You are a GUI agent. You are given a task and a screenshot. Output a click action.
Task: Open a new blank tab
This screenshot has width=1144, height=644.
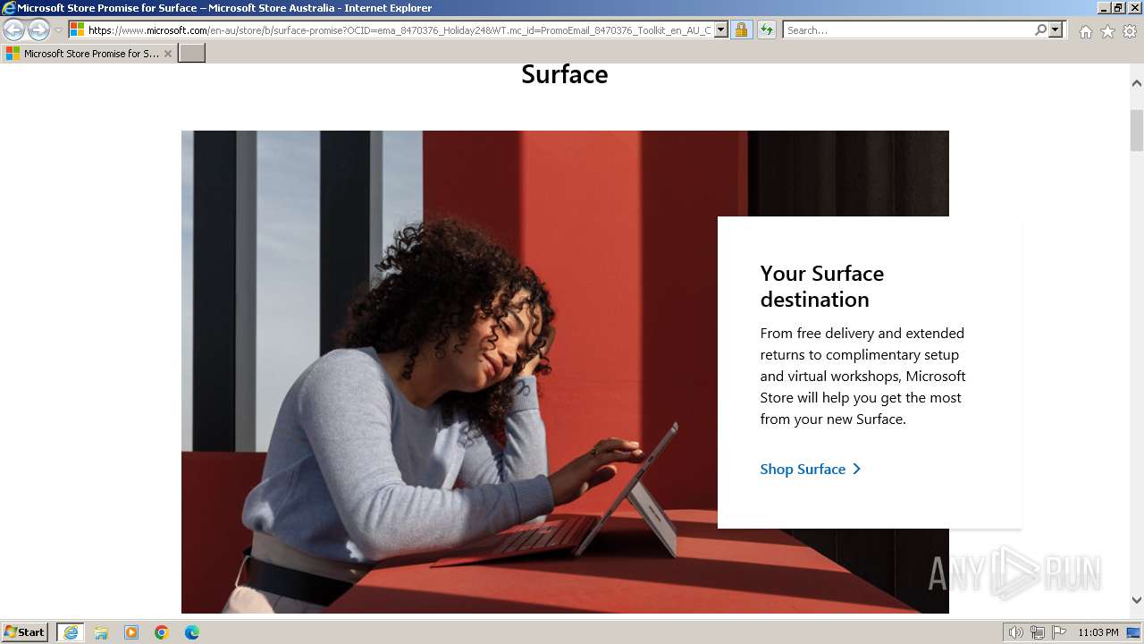click(192, 54)
